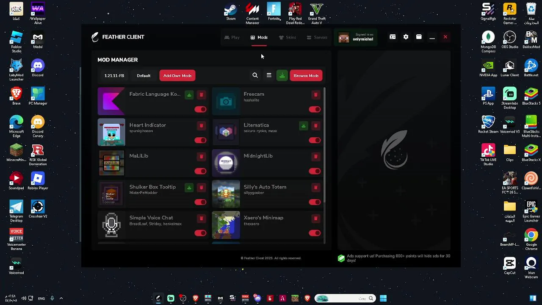
Task: Open Steam from the desktop
Action: [x=231, y=12]
